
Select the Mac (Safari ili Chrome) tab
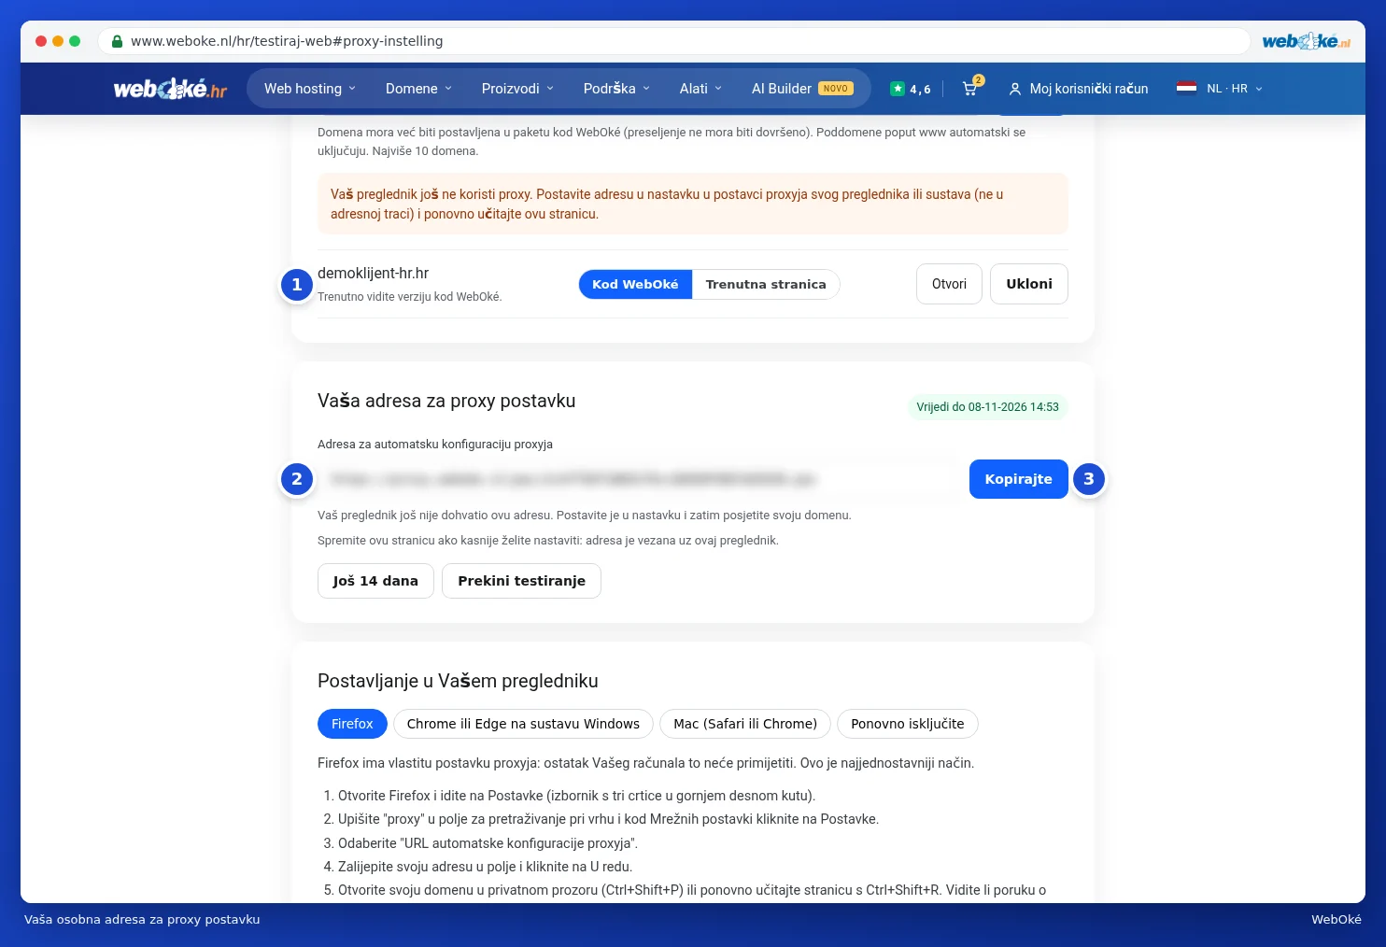coord(745,724)
